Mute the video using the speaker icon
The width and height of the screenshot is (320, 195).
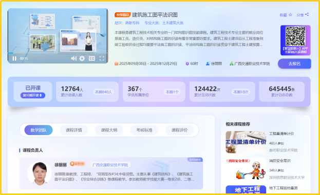(73, 58)
